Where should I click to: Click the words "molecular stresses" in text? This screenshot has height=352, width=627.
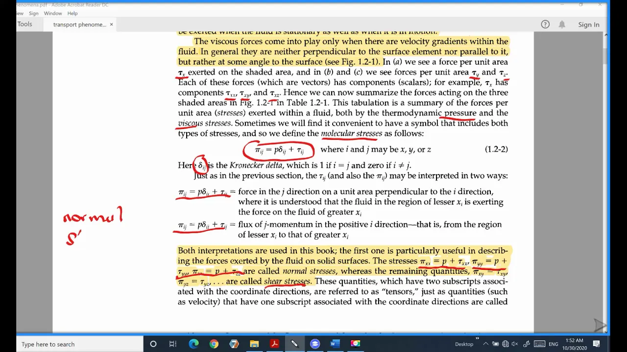(351, 133)
